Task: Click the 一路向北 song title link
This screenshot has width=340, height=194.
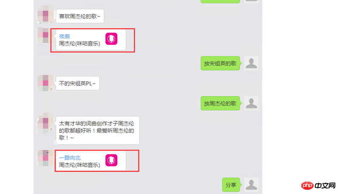Action: pyautogui.click(x=70, y=158)
